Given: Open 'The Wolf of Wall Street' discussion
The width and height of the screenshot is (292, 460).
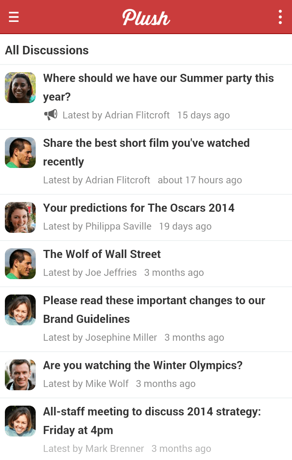Looking at the screenshot, I should [x=102, y=254].
